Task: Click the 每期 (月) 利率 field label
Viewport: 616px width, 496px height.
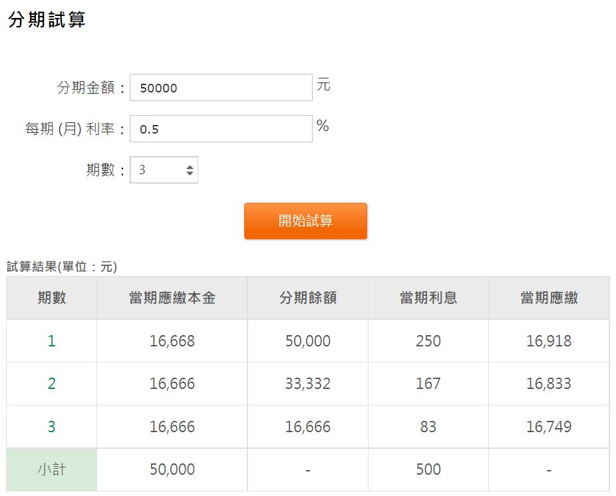Action: tap(75, 128)
